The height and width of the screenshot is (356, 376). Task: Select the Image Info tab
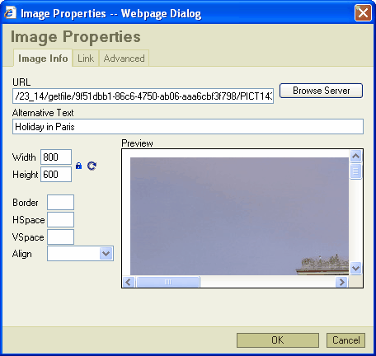click(x=43, y=59)
